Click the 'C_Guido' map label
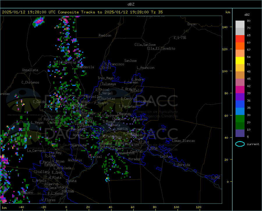 click(39, 102)
